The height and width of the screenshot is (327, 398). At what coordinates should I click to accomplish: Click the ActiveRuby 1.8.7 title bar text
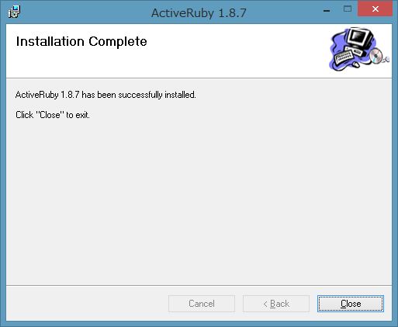coord(199,12)
